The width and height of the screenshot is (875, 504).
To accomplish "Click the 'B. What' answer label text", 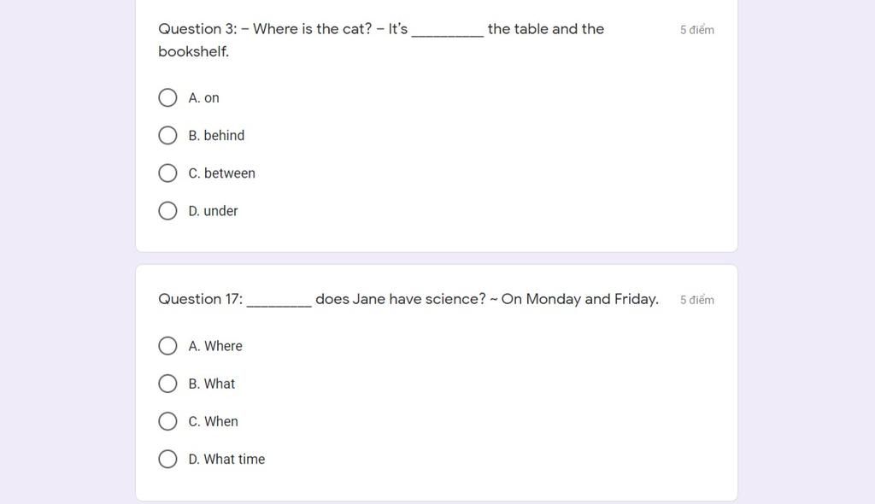I will (x=211, y=384).
